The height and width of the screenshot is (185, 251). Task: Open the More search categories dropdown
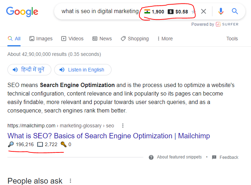coord(165,39)
